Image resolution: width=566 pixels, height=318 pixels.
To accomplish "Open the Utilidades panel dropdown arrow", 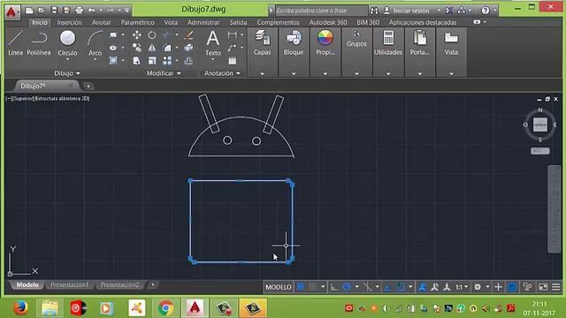I will [x=388, y=73].
